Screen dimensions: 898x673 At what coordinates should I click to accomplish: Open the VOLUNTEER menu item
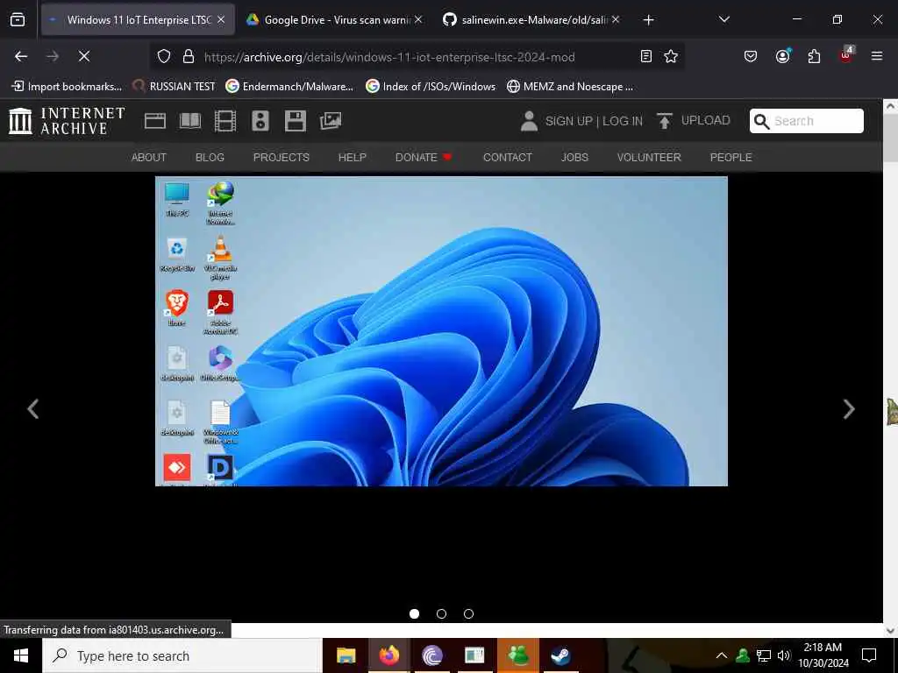point(649,157)
